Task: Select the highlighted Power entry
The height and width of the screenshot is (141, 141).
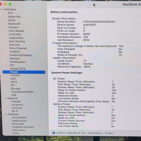Action: point(24,72)
